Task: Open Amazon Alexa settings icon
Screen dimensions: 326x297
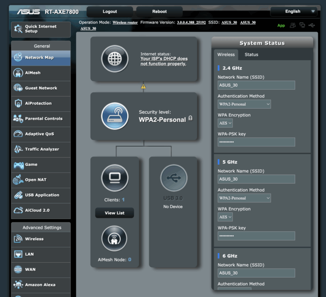Action: pyautogui.click(x=18, y=284)
